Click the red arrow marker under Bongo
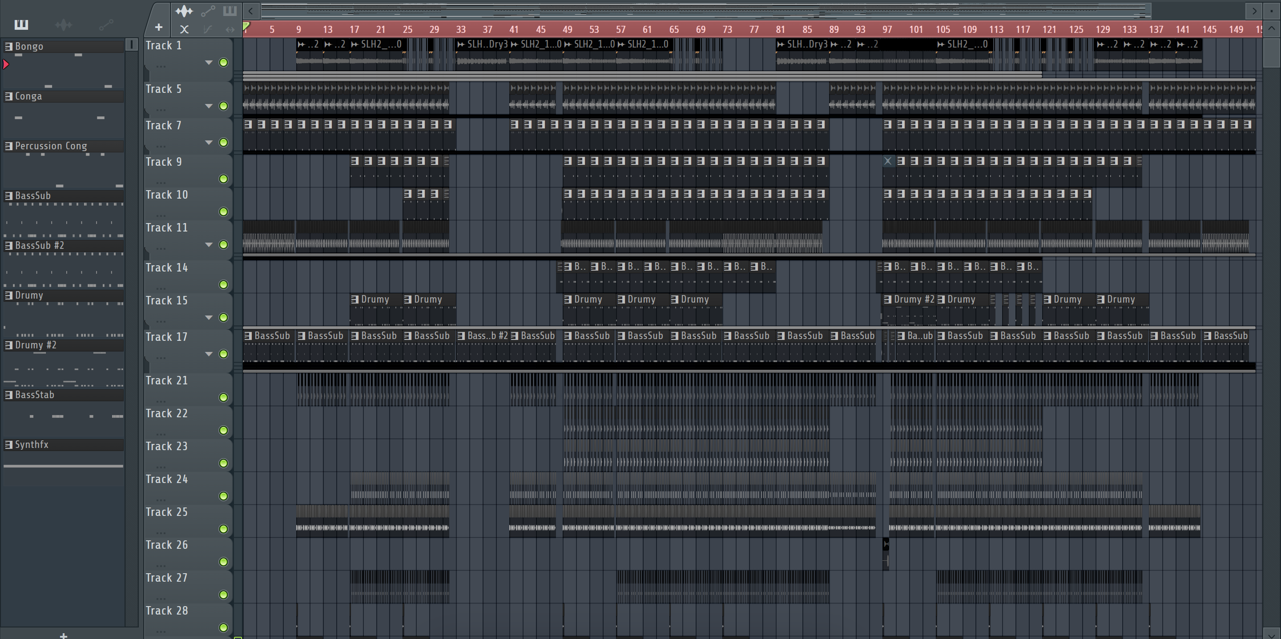 coord(6,64)
